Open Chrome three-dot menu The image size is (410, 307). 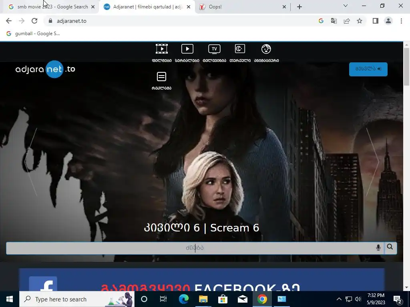point(401,21)
